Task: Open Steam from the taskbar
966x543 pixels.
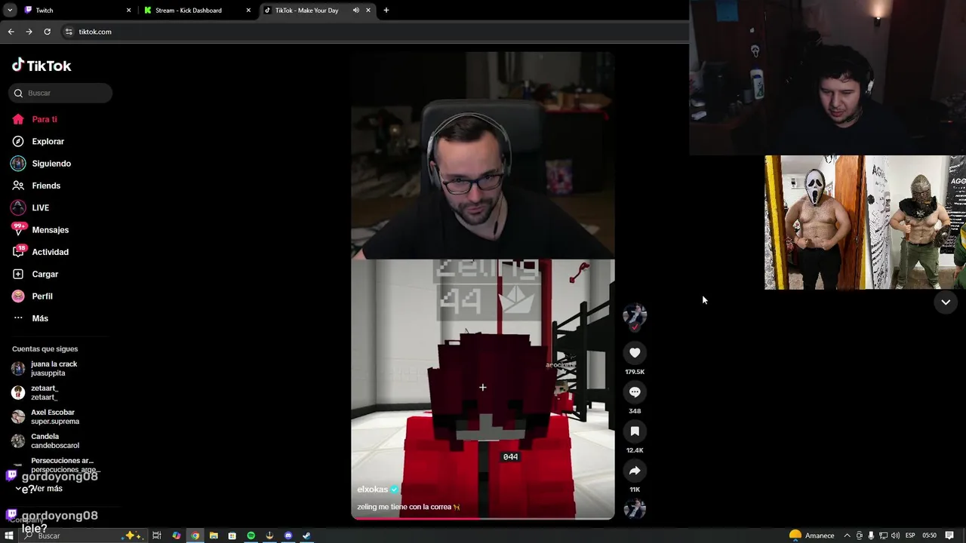Action: click(x=306, y=535)
